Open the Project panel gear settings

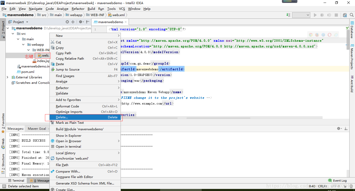(x=81, y=22)
